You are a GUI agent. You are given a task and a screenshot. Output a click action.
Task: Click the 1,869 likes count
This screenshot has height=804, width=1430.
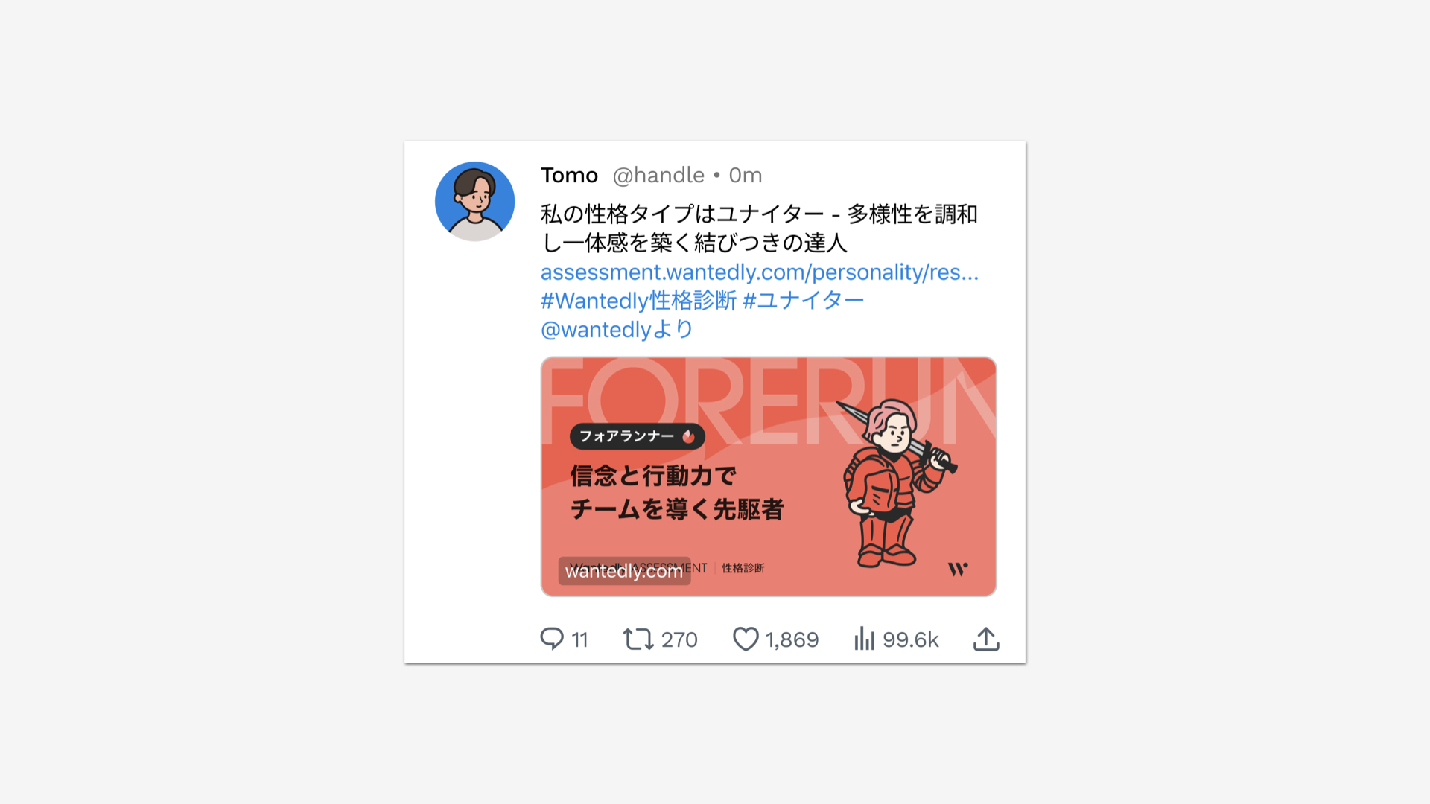click(792, 639)
